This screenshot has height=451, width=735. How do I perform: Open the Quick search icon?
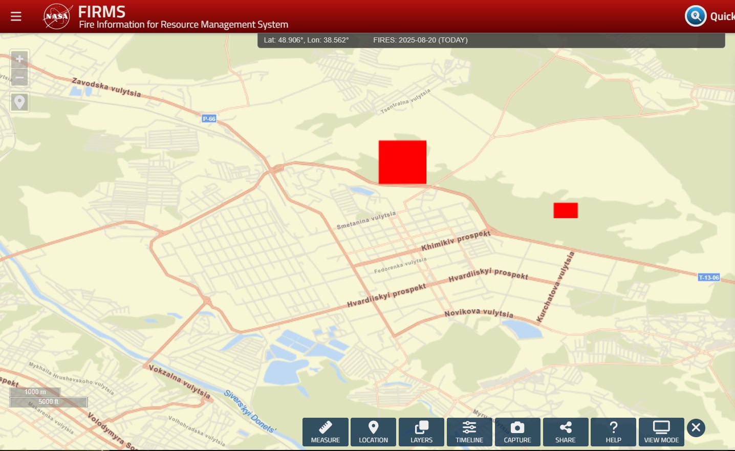[x=696, y=16]
